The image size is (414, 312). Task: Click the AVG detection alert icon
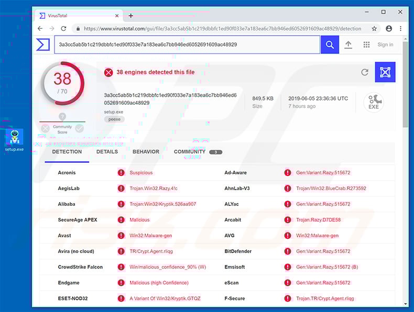click(288, 236)
